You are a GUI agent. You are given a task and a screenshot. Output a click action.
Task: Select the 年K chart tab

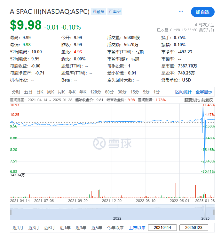point(83,92)
